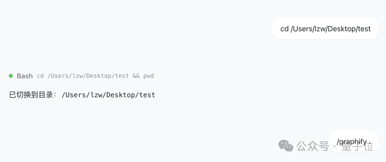Image resolution: width=386 pixels, height=162 pixels.
Task: Select the "cd /Users/lzw/Desktop/test" message bubble
Action: tap(325, 29)
